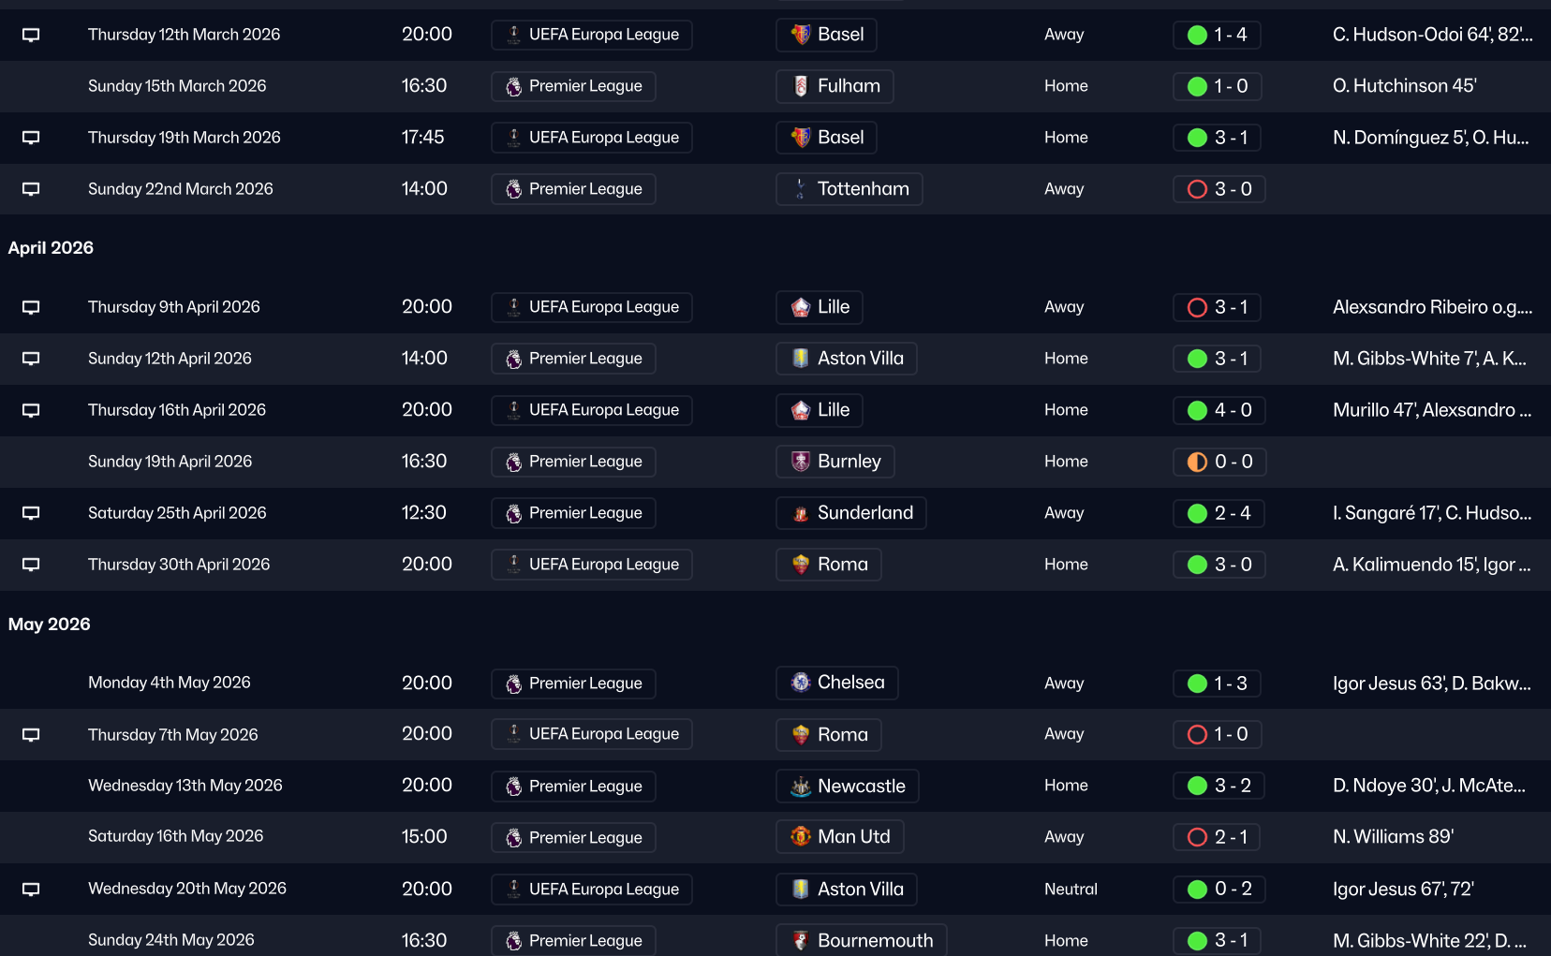The height and width of the screenshot is (956, 1551).
Task: Click the May 2026 month header
Action: (50, 625)
